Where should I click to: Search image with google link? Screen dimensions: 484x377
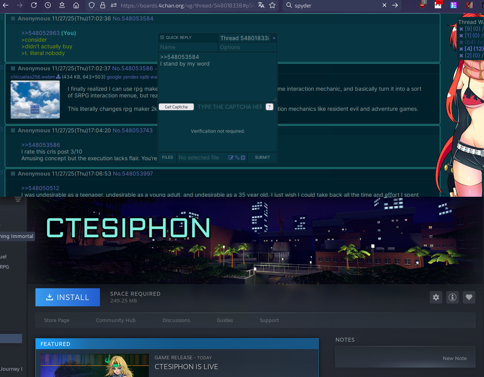tap(114, 77)
